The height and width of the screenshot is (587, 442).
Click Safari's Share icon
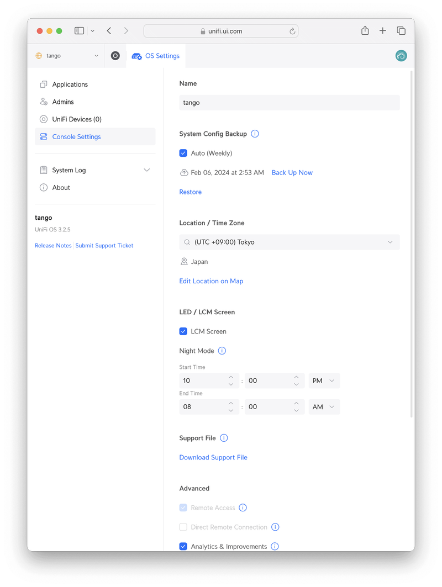365,31
